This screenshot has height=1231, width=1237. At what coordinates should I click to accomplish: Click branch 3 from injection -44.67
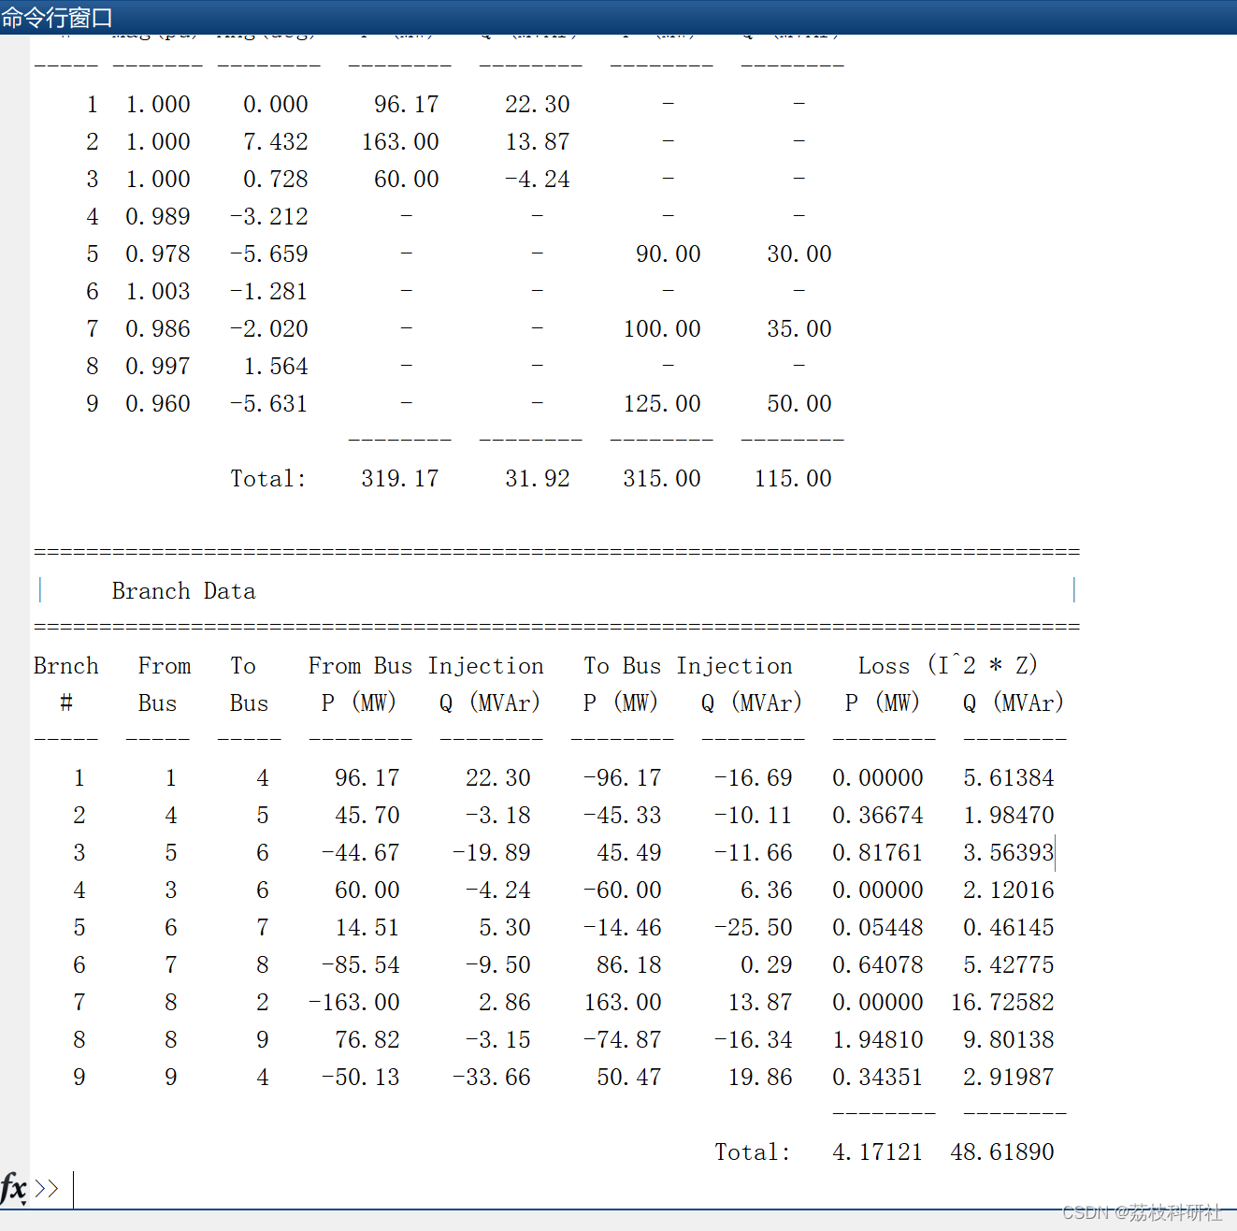click(x=361, y=853)
